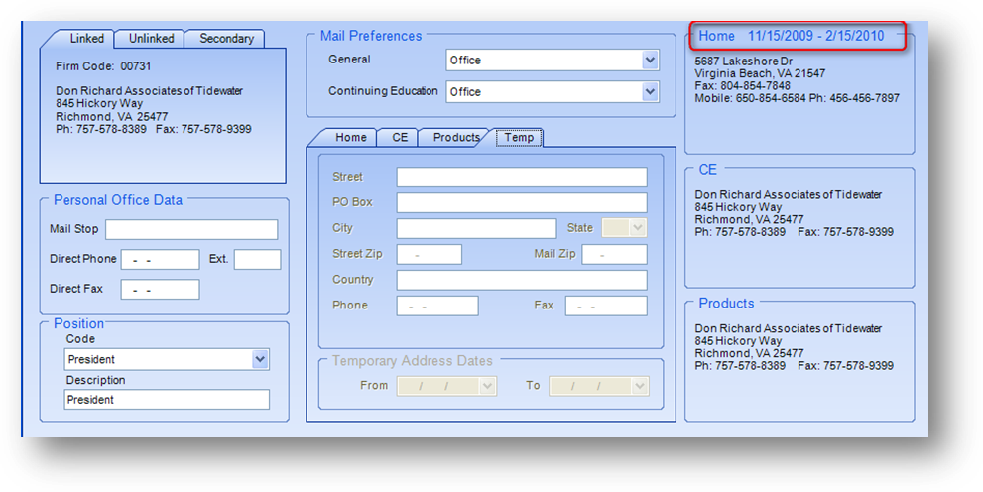Open the Products address tab

(456, 138)
